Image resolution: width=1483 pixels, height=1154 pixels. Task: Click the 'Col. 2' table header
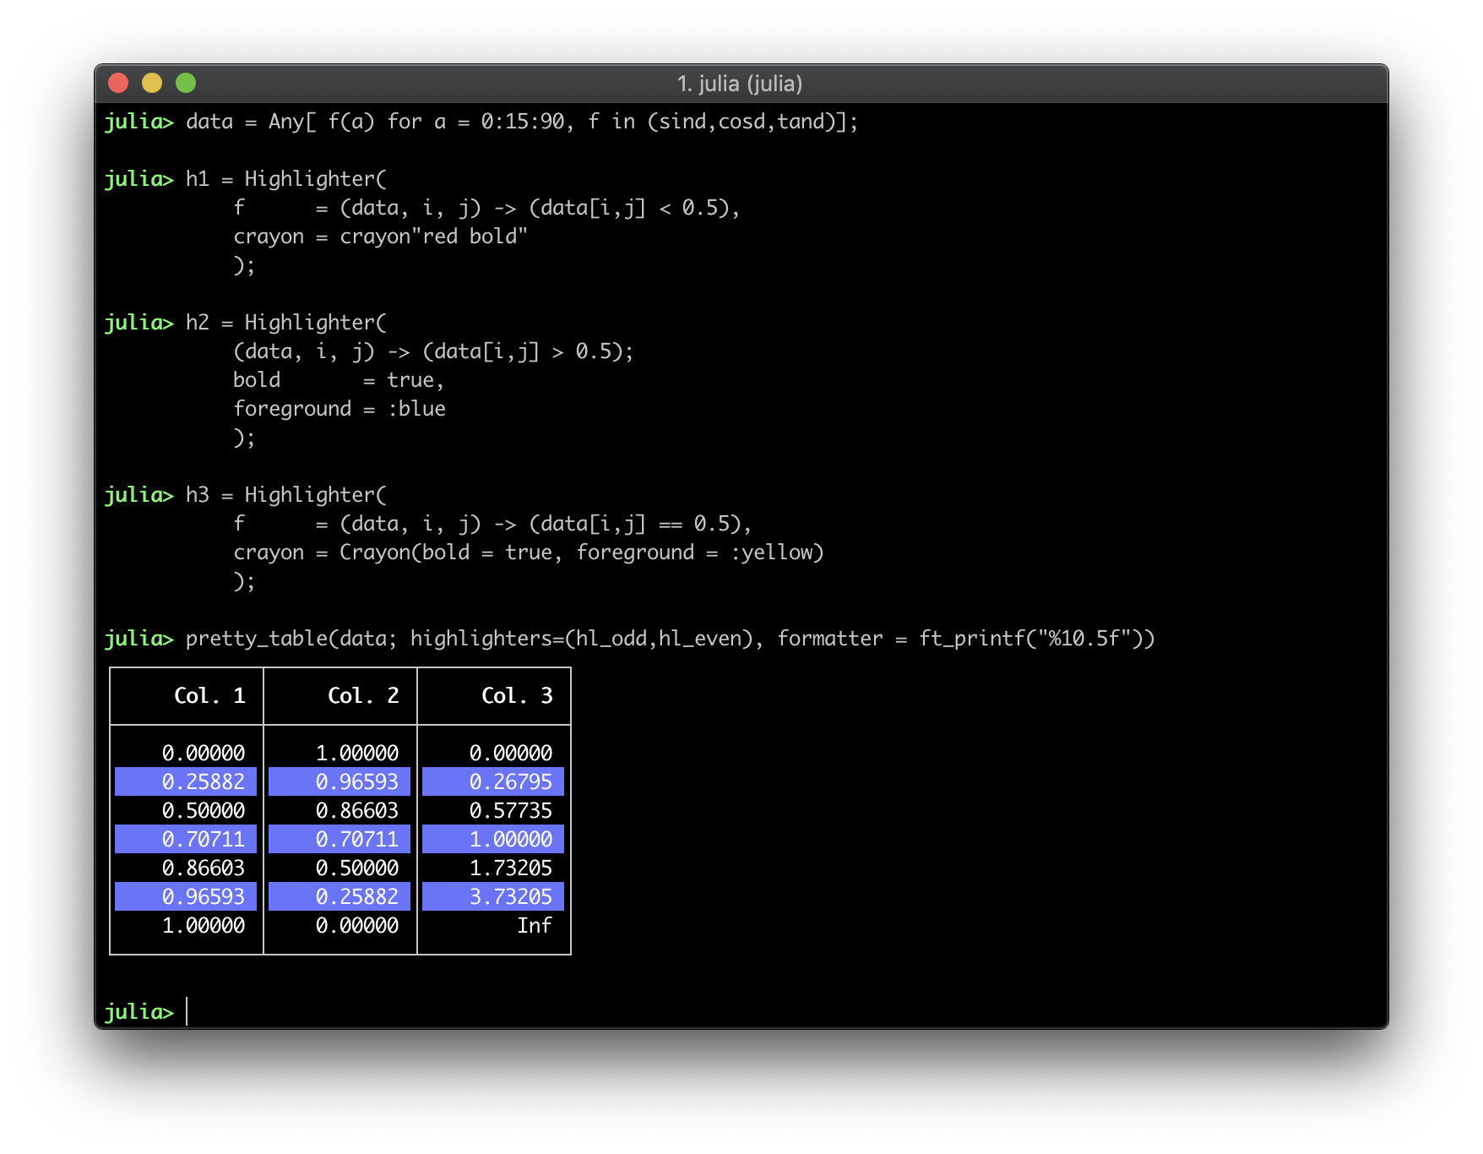(x=363, y=695)
